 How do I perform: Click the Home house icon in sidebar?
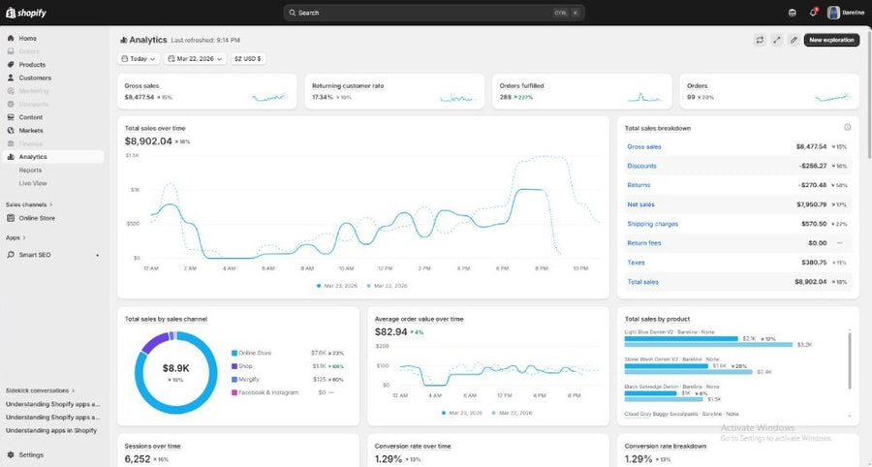click(x=11, y=39)
